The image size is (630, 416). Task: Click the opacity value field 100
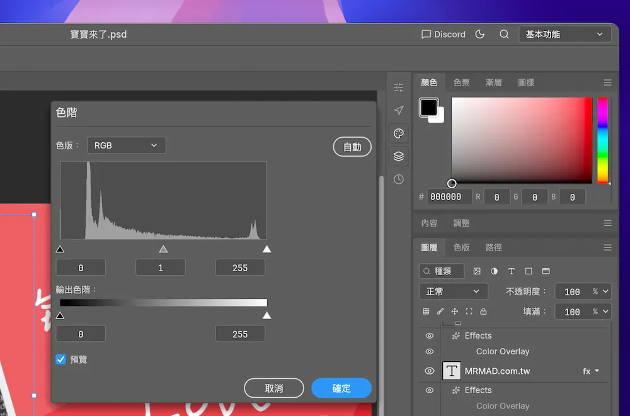572,291
